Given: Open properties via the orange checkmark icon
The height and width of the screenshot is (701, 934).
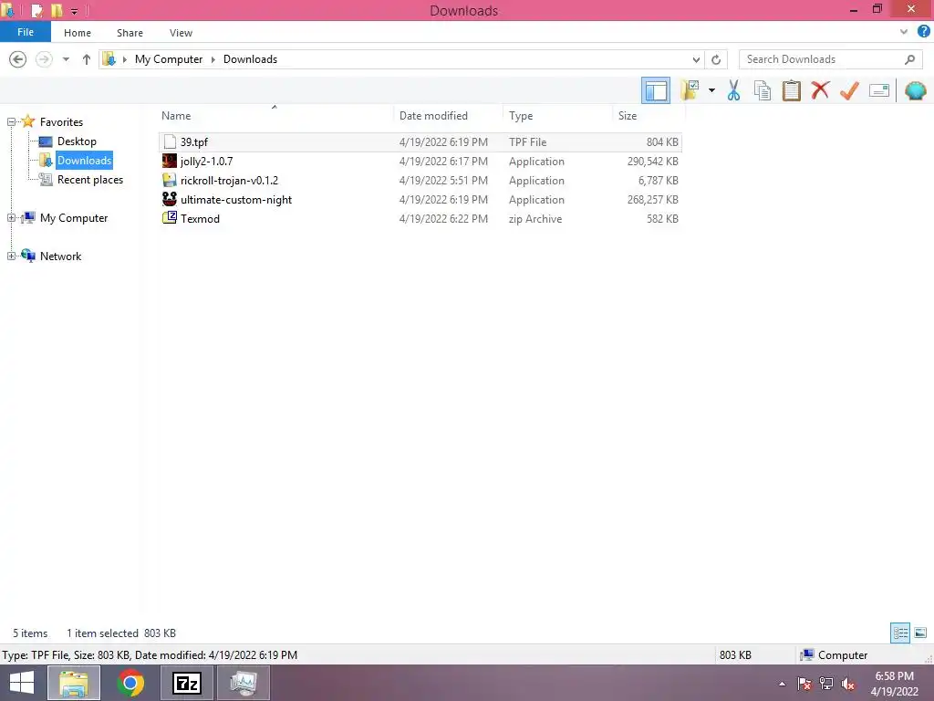Looking at the screenshot, I should pos(849,90).
